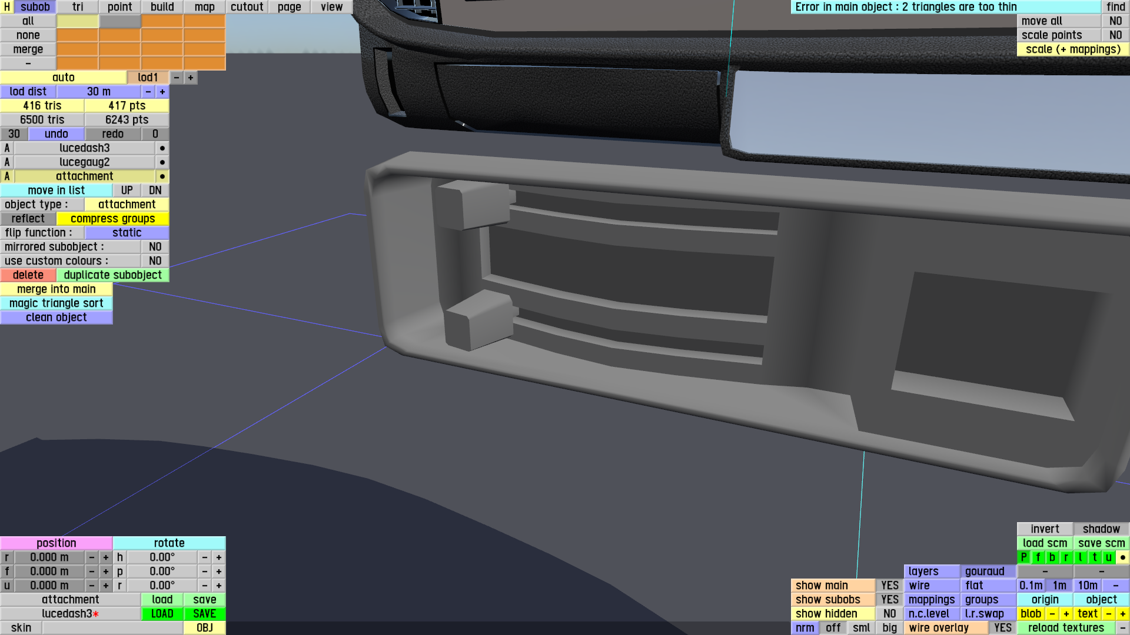
Task: Change flip function static selector
Action: (x=127, y=233)
